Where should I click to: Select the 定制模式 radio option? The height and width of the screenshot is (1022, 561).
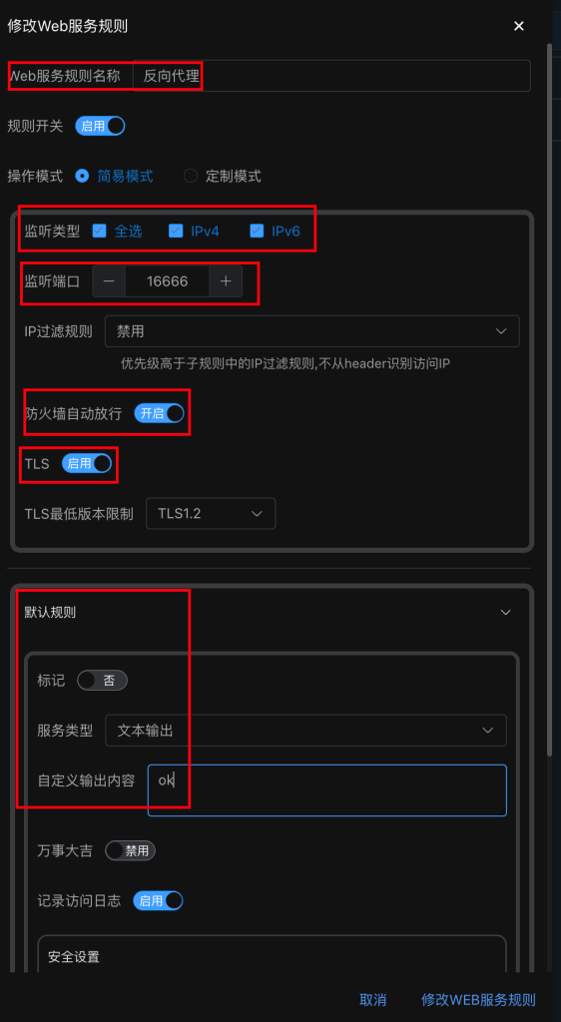(191, 176)
